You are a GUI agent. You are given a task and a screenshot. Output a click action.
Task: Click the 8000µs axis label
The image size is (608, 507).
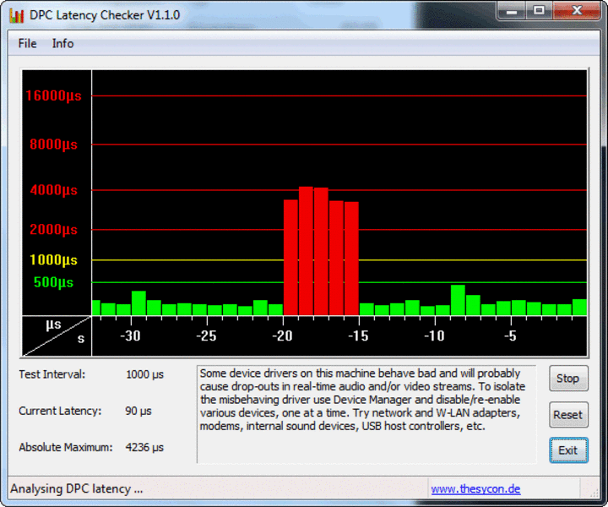point(53,144)
